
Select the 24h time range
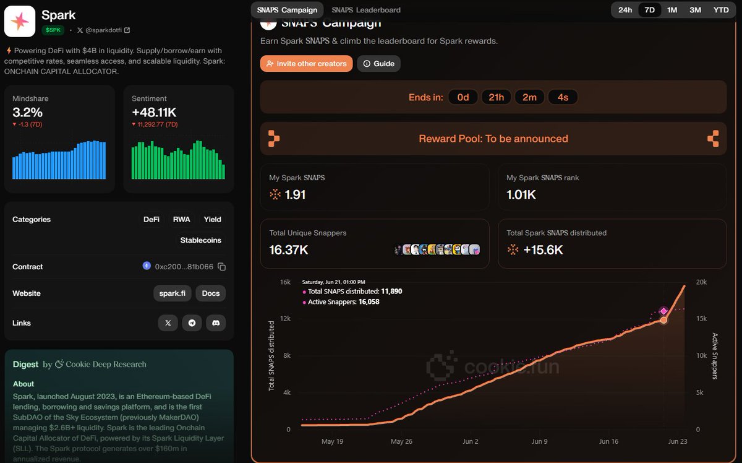tap(625, 10)
